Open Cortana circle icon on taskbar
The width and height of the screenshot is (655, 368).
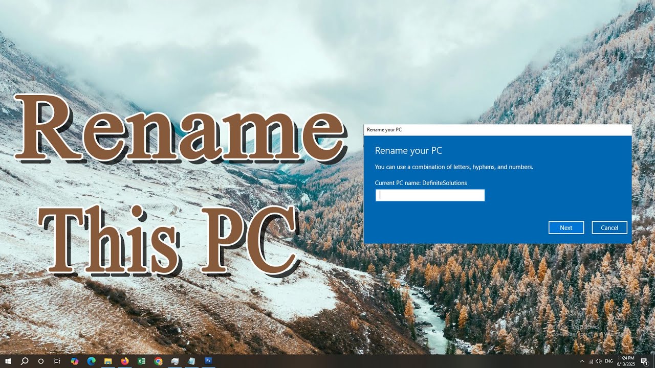pos(41,361)
